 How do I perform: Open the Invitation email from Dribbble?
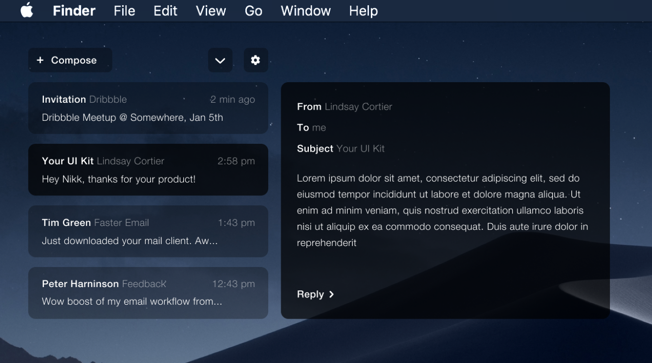coord(148,108)
